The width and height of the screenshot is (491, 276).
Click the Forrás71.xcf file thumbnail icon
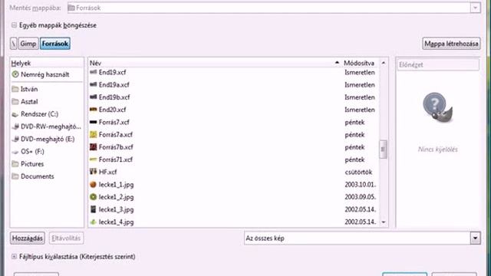pos(93,159)
